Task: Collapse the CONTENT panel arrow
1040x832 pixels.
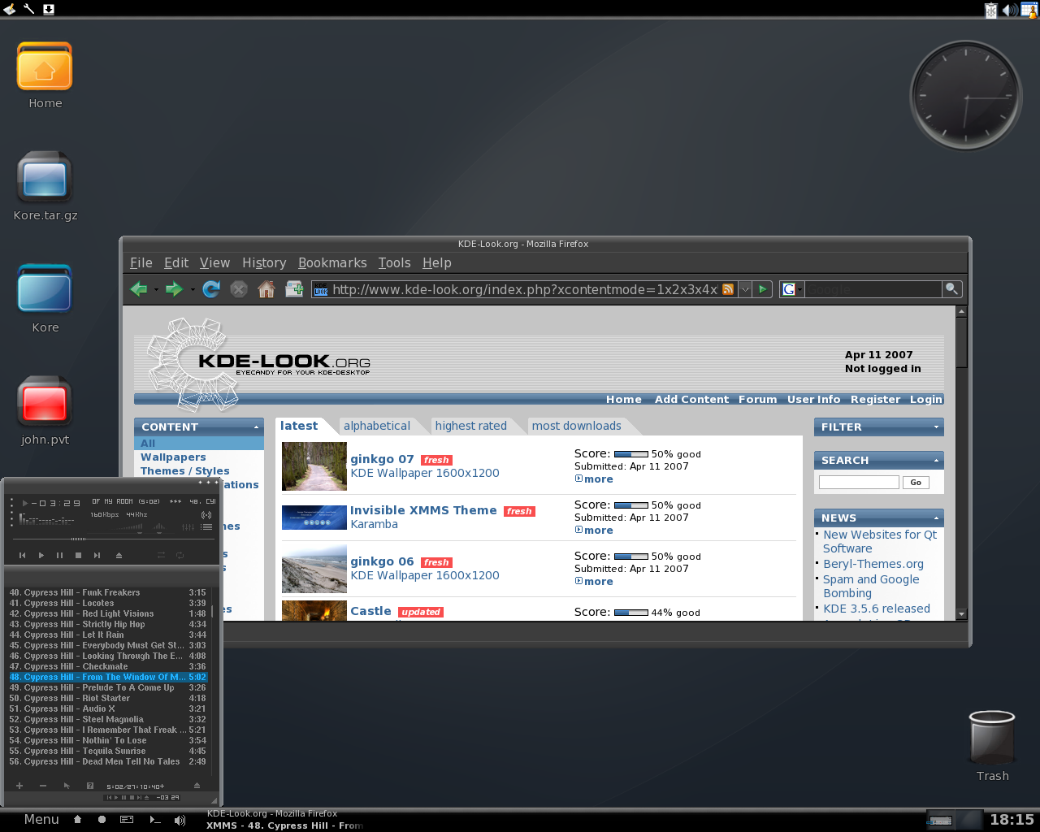Action: (257, 427)
